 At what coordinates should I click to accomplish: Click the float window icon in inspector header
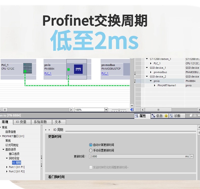click(x=191, y=115)
